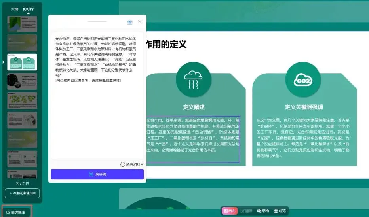The height and width of the screenshot is (217, 369).
Task: Switch to the 大纲 outline tab
Action: click(14, 9)
